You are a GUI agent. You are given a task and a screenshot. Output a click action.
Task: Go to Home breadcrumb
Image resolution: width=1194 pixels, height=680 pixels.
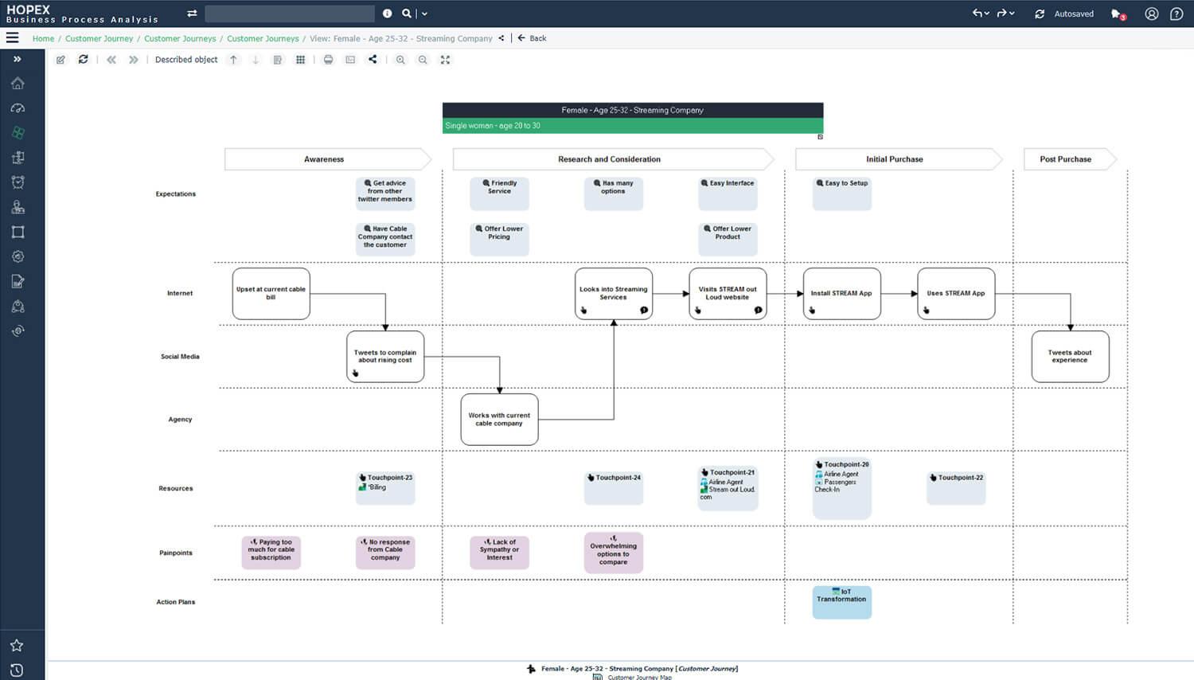43,38
